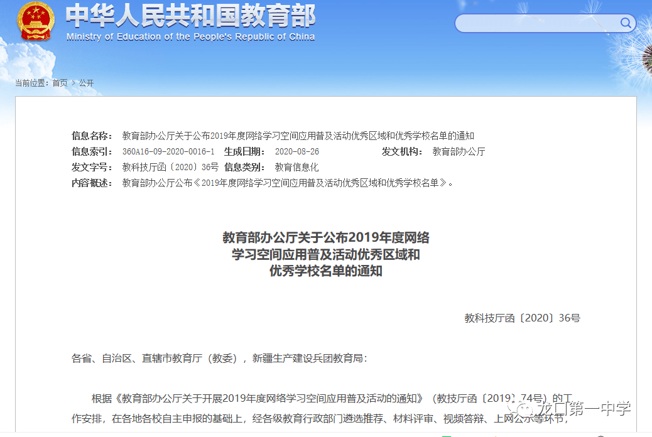Select the generation date 2020-08-26
Screen dimensions: 652x437
pos(297,151)
